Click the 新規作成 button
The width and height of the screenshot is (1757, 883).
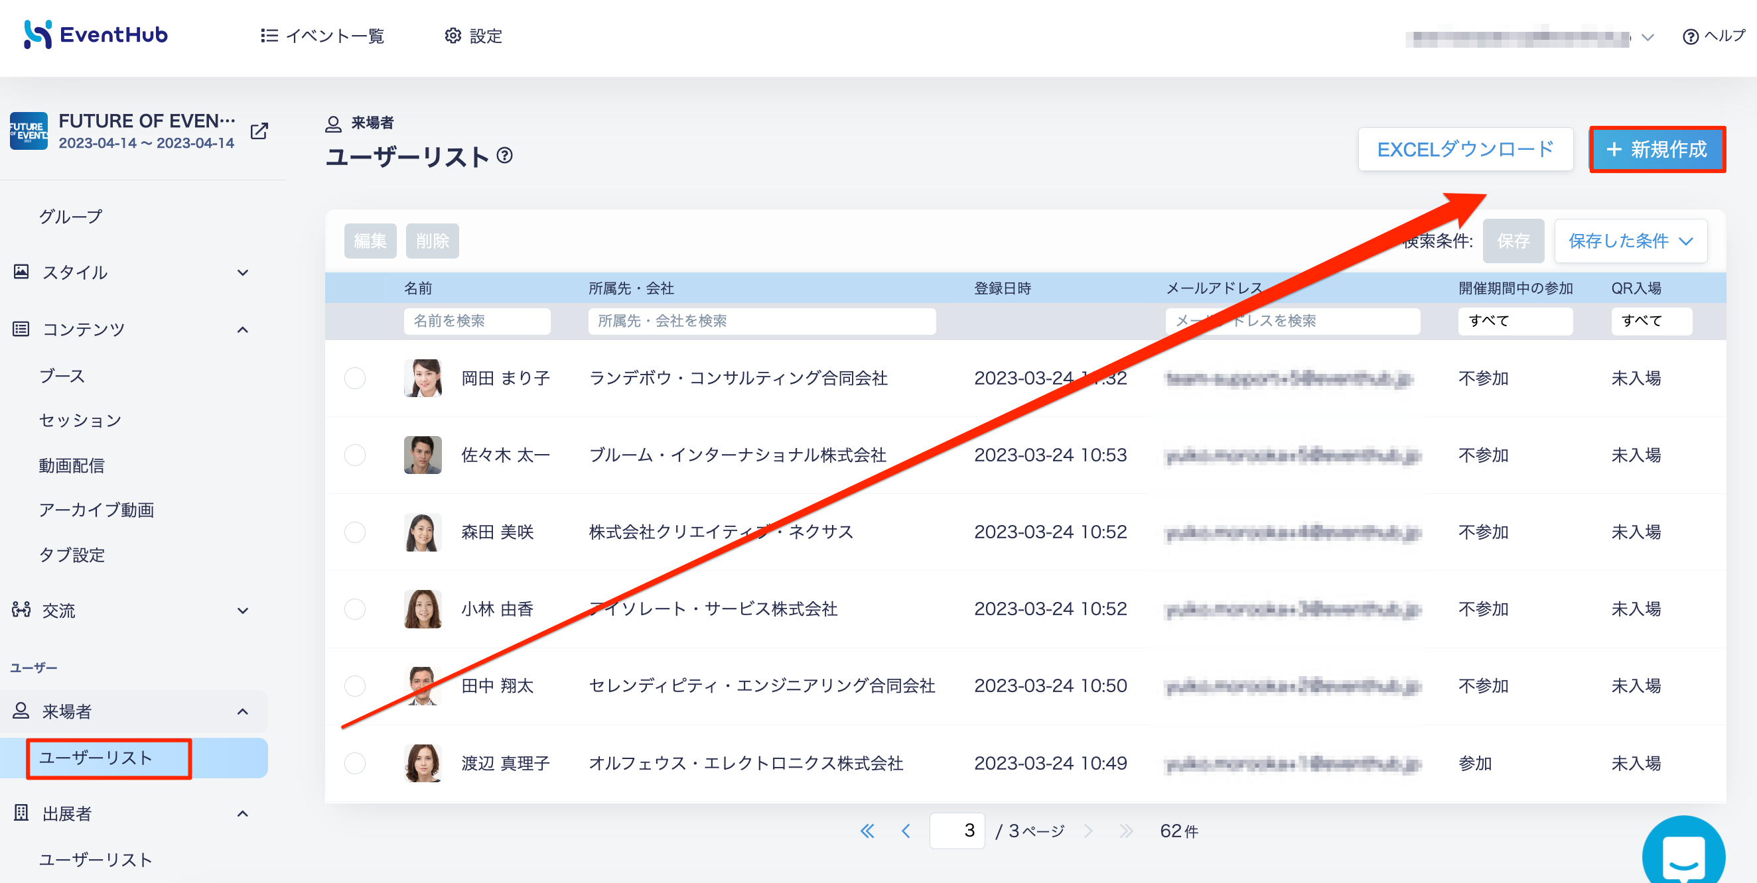pos(1657,149)
